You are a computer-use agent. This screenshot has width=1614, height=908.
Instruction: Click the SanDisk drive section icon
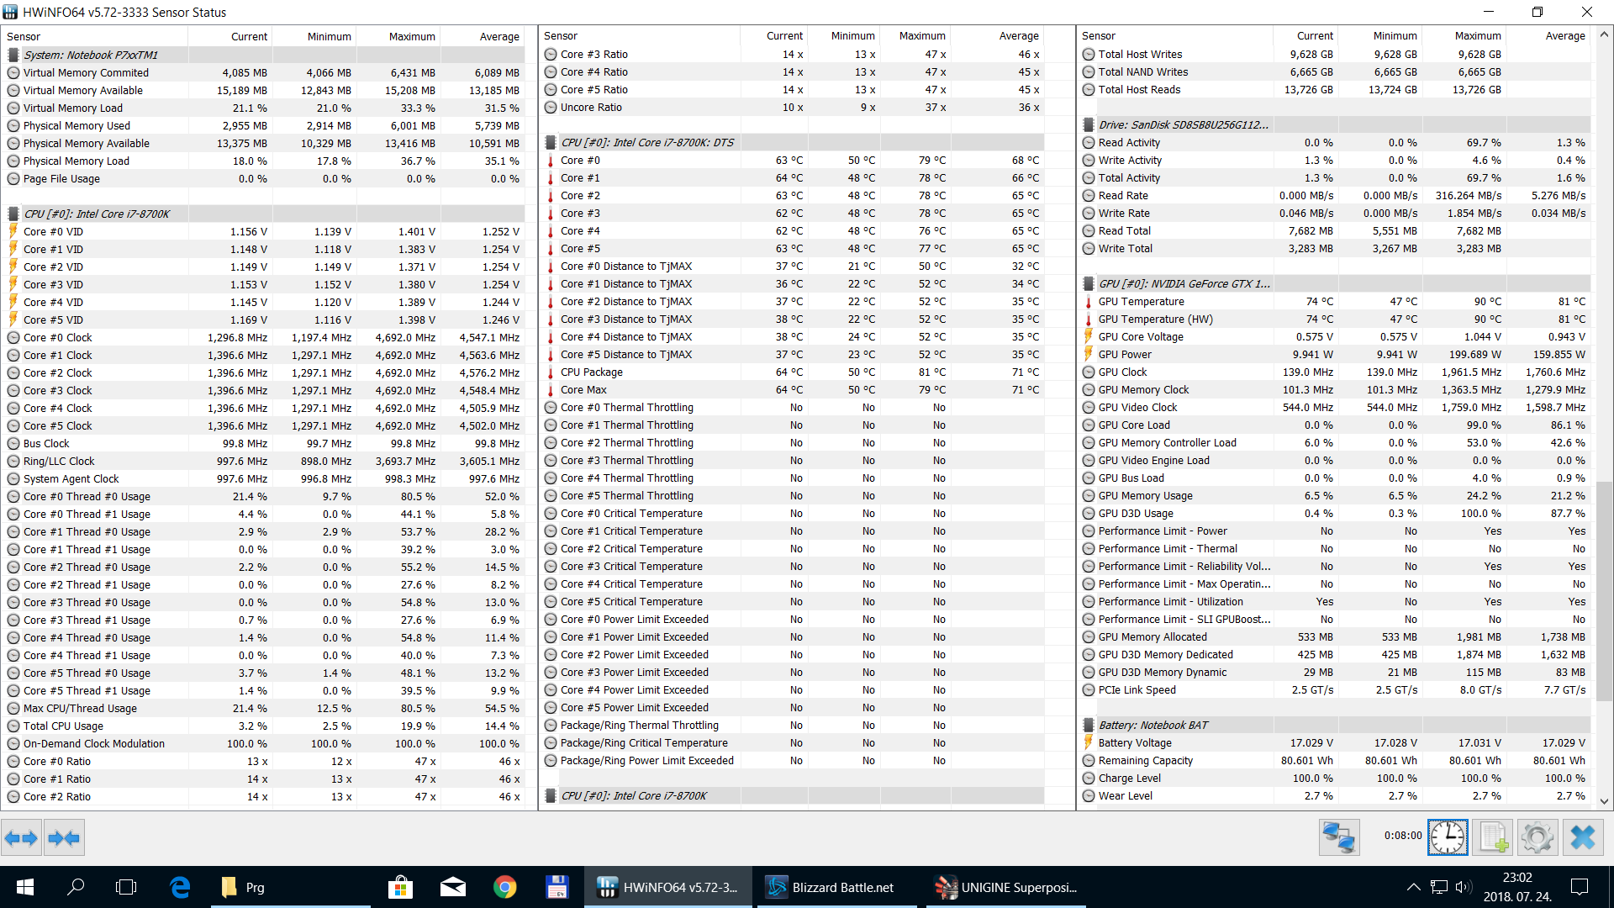coord(1089,124)
